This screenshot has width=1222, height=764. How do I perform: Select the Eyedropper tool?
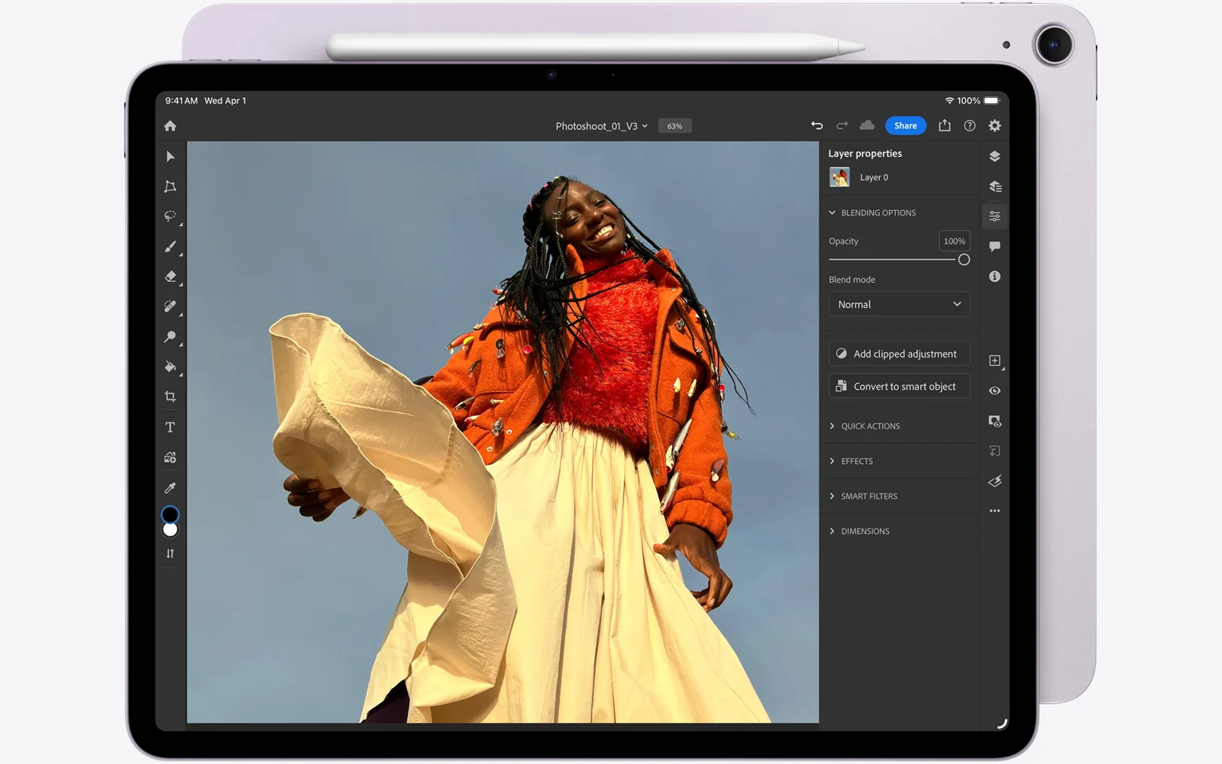click(x=170, y=487)
